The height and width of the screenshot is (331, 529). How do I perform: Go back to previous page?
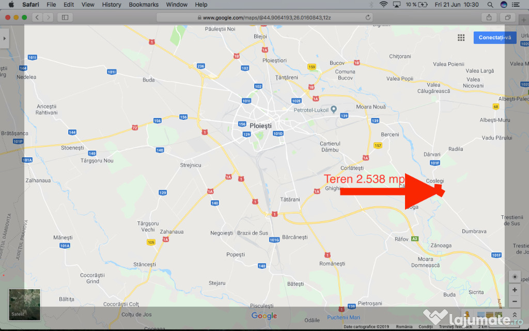pyautogui.click(x=37, y=17)
